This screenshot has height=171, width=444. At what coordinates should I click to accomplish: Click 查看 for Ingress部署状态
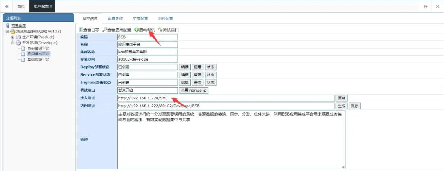pyautogui.click(x=198, y=83)
